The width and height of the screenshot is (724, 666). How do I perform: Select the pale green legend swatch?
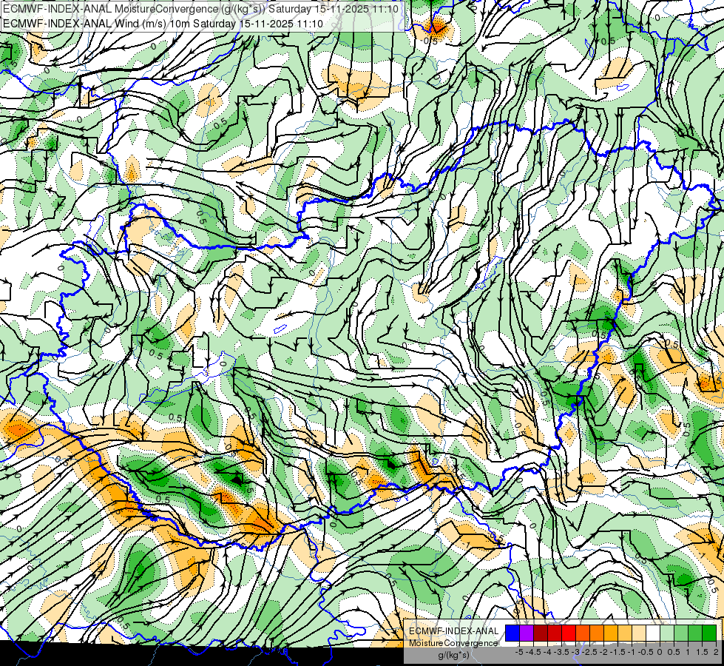667,633
